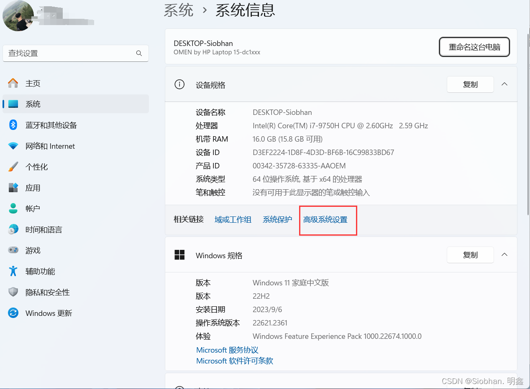The width and height of the screenshot is (530, 389).
Task: Click the Accessibility figure icon
Action: click(x=13, y=271)
